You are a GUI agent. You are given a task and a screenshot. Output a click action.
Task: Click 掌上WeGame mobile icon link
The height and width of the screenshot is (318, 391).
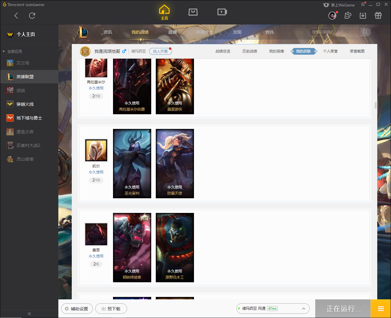pos(339,5)
